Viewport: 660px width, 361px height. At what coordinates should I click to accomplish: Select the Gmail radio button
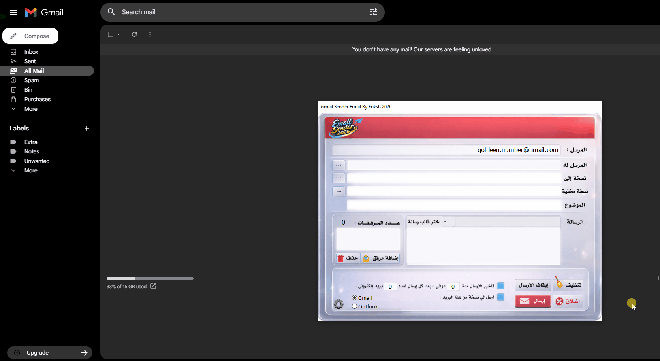pos(355,298)
